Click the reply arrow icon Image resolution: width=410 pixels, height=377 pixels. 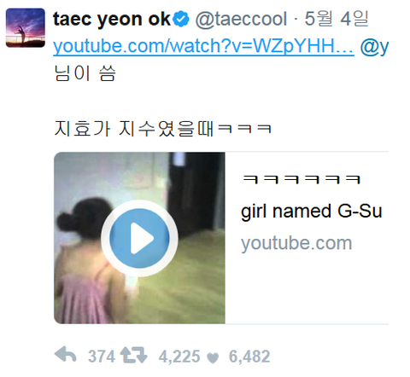pyautogui.click(x=65, y=355)
